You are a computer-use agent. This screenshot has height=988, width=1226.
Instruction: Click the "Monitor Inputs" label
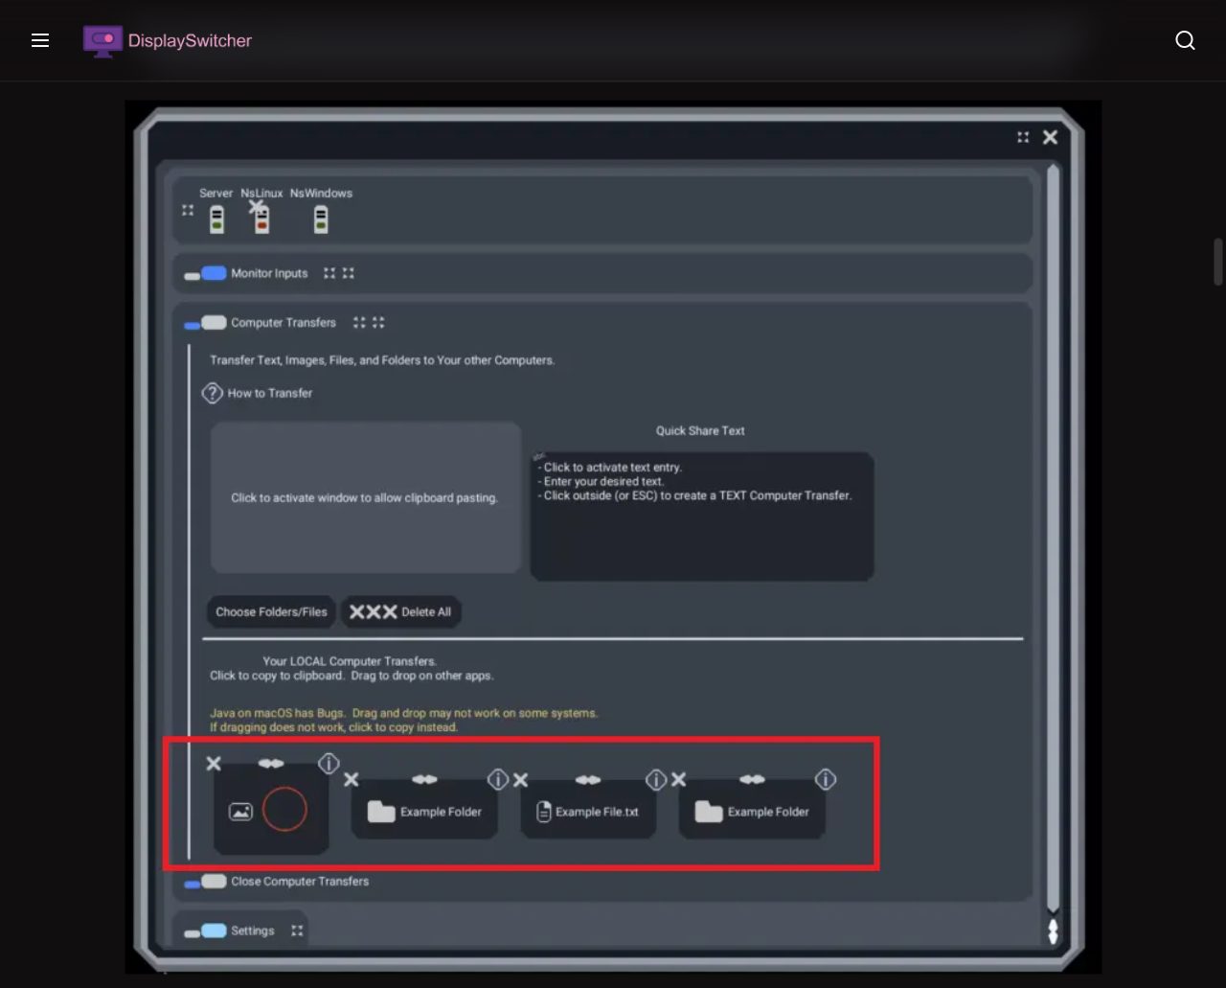[x=269, y=274]
